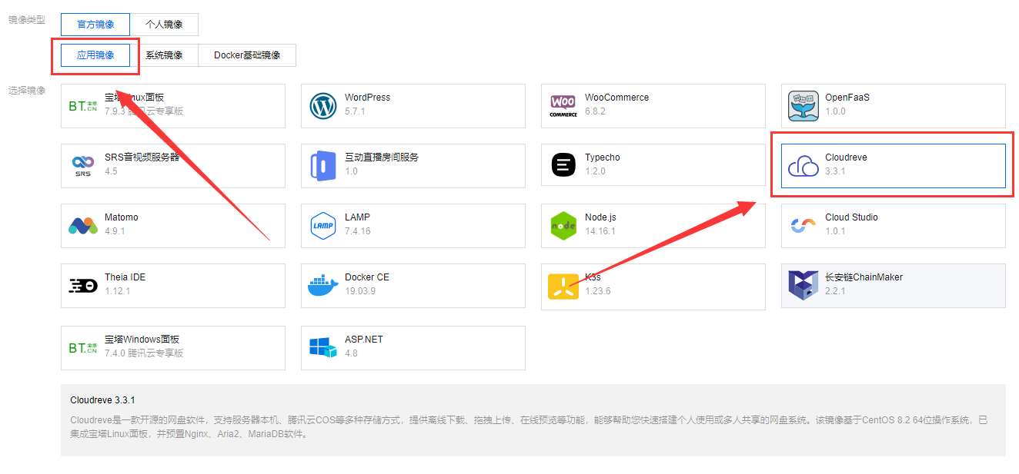Select the 互动直播房间服务 image label
The height and width of the screenshot is (474, 1019).
point(382,164)
